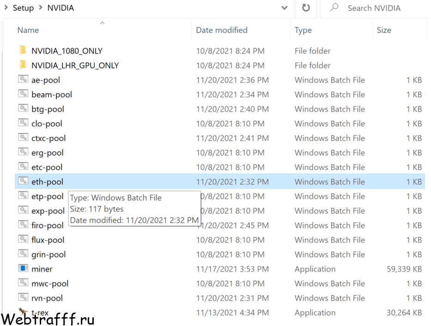The image size is (431, 326).
Task: Expand the chevron before Setup in breadcrumb
Action: (6, 7)
